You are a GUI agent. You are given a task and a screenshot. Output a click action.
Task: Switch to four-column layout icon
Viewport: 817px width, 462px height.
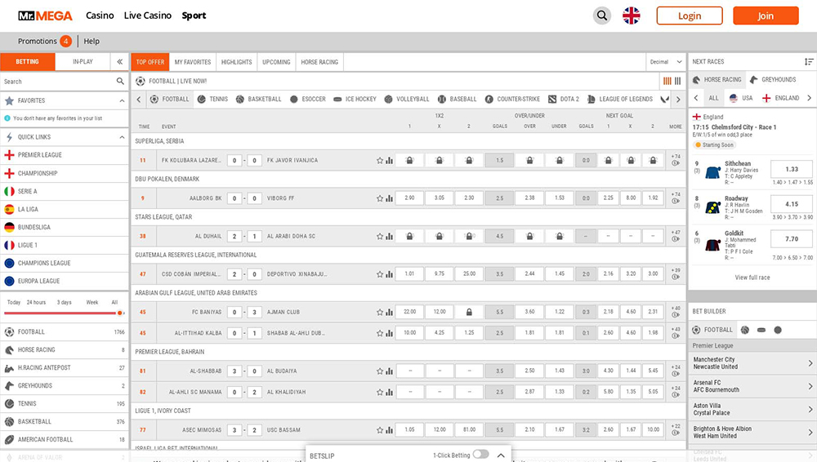(x=667, y=81)
